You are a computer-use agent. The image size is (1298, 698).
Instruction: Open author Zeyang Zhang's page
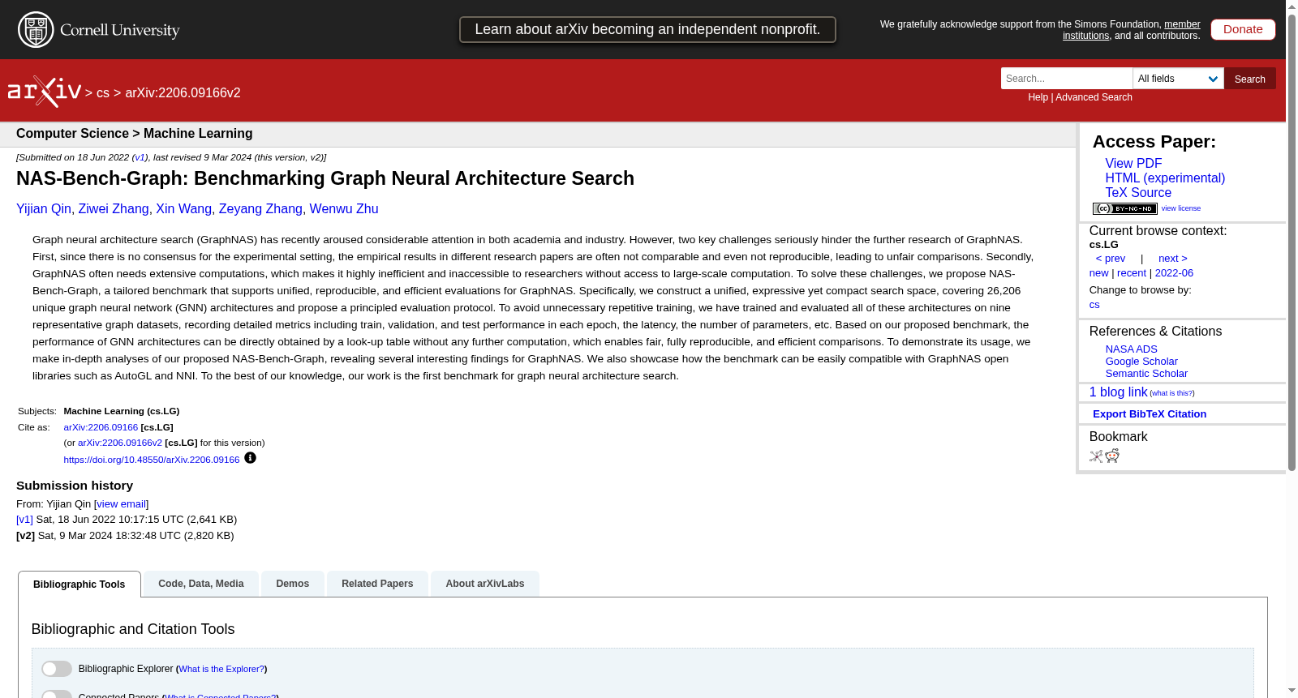pyautogui.click(x=260, y=209)
